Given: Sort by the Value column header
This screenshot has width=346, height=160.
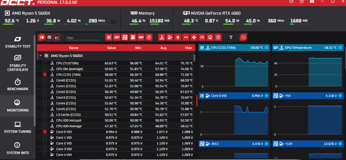Looking at the screenshot, I should tap(112, 48).
